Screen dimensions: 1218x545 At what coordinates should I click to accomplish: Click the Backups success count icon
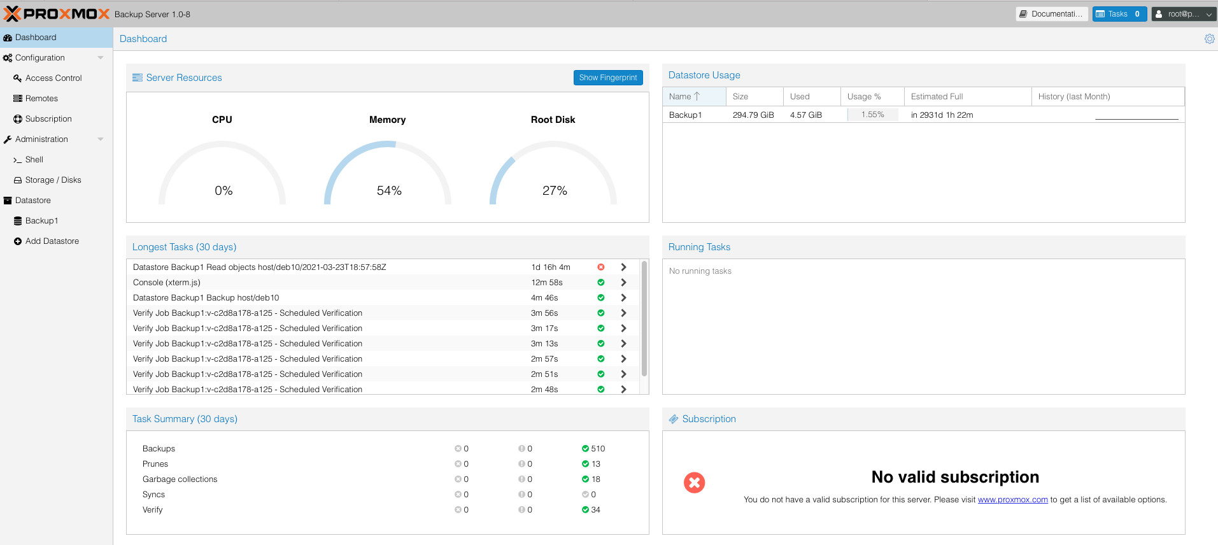coord(585,449)
